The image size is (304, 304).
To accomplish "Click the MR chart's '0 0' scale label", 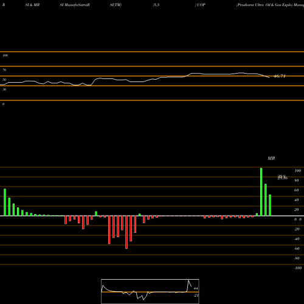I will pyautogui.click(x=298, y=219).
